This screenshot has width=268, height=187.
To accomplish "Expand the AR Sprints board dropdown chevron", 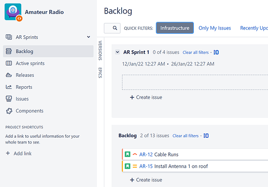I will click(x=89, y=37).
